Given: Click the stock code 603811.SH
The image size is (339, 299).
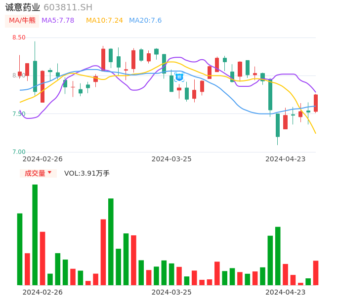Looking at the screenshot, I should coord(68,7).
